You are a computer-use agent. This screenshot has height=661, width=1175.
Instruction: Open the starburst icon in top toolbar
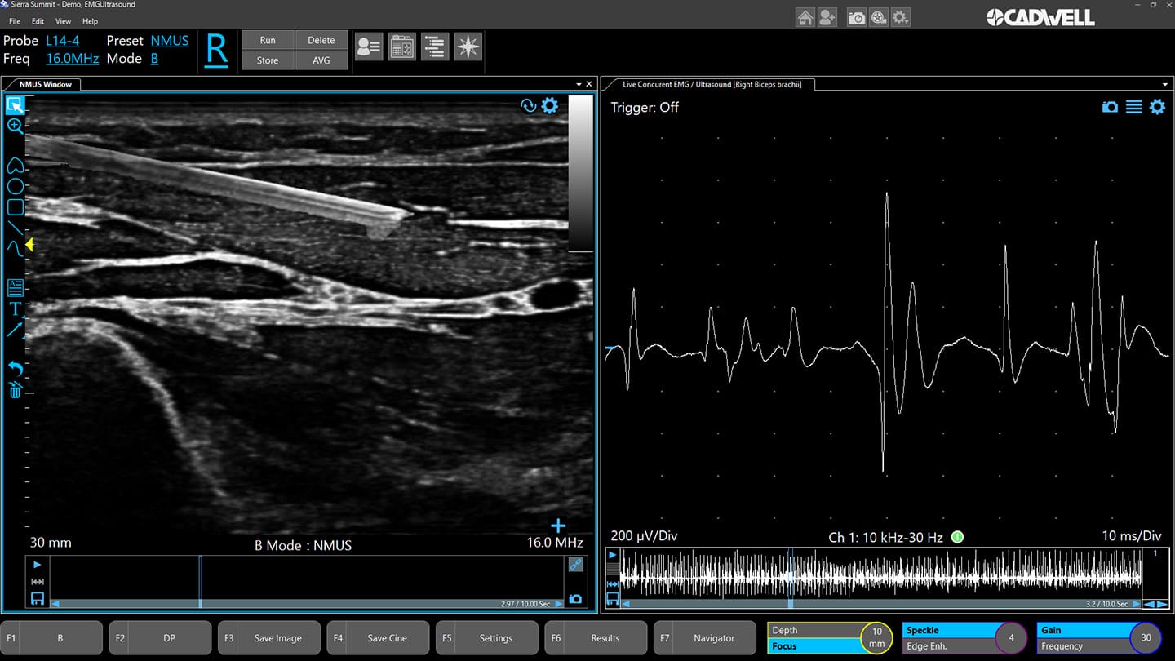tap(468, 47)
